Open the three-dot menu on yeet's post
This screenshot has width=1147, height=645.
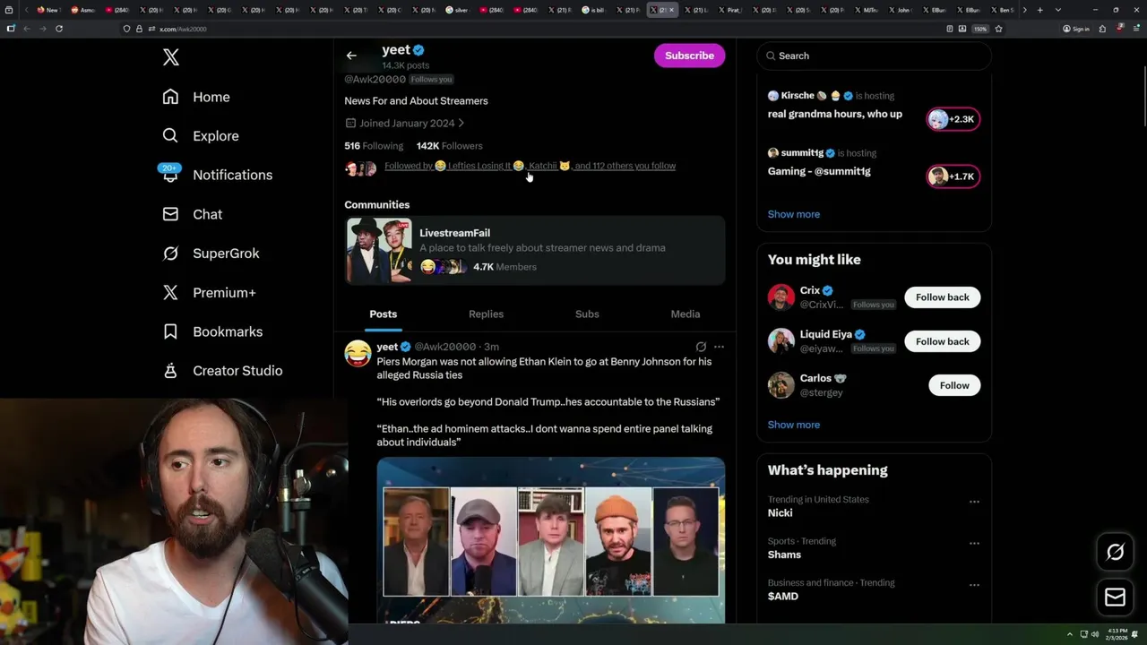tap(719, 347)
